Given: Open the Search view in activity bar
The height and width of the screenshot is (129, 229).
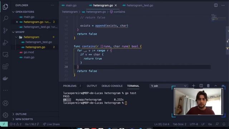Looking at the screenshot, I should tap(5, 18).
